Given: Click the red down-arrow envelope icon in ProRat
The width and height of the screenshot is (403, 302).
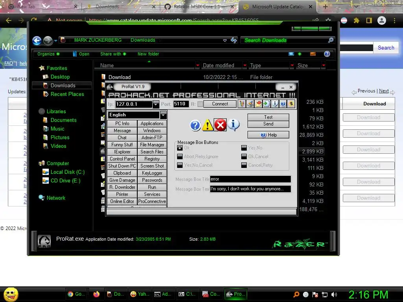Looking at the screenshot, I should tap(258, 104).
